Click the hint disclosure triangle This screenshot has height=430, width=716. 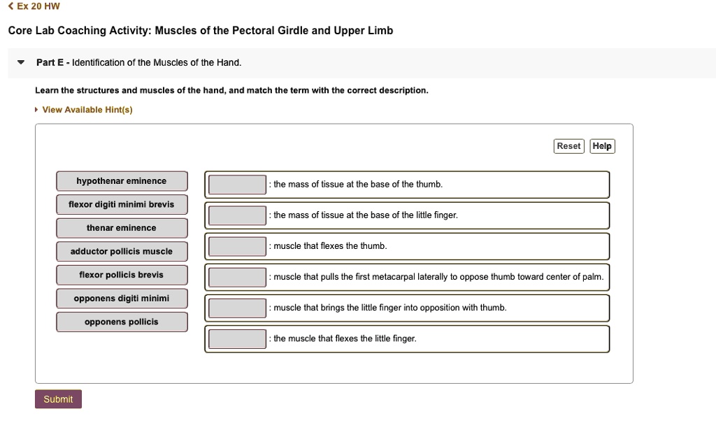click(x=36, y=110)
